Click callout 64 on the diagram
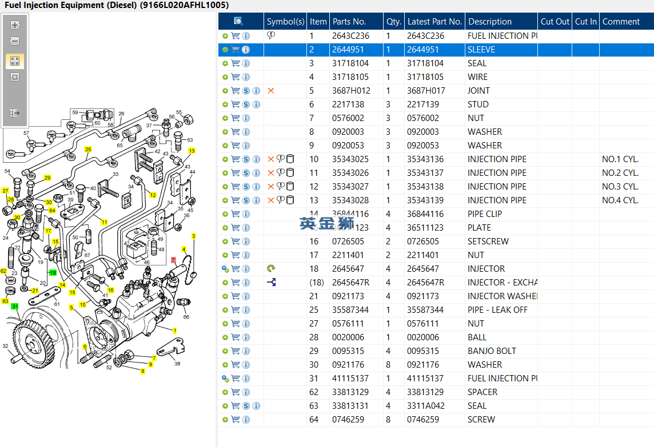 tap(52, 211)
